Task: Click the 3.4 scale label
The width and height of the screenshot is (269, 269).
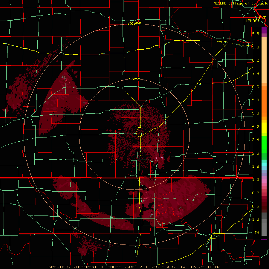Action: 256,140
